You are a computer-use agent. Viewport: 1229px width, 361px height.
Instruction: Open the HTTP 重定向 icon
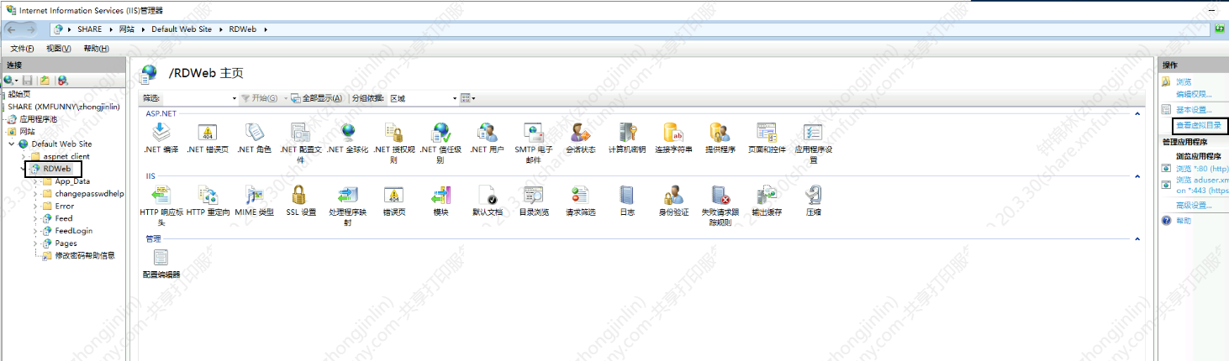tap(208, 196)
